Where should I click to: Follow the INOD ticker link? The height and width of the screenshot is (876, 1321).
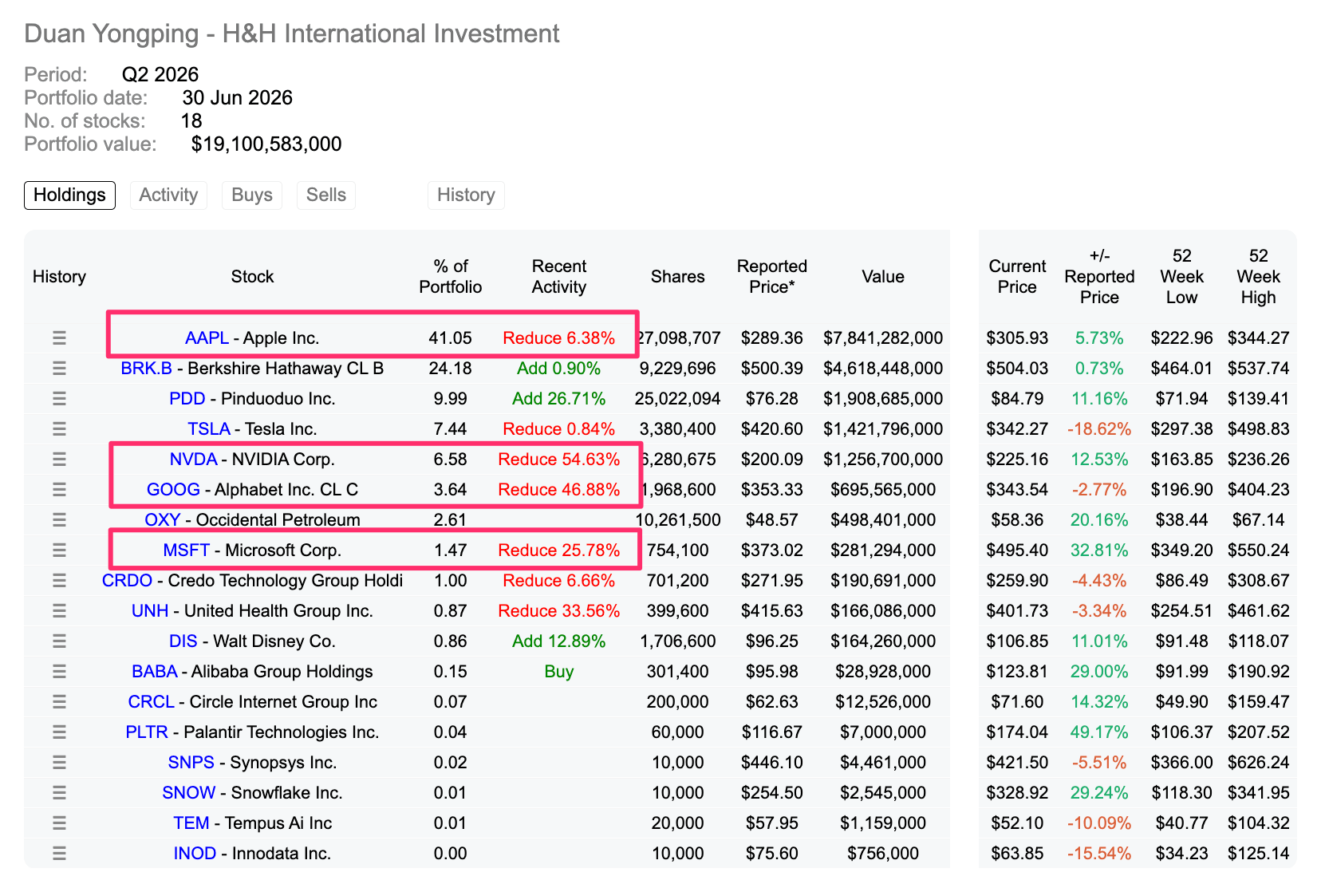point(195,854)
